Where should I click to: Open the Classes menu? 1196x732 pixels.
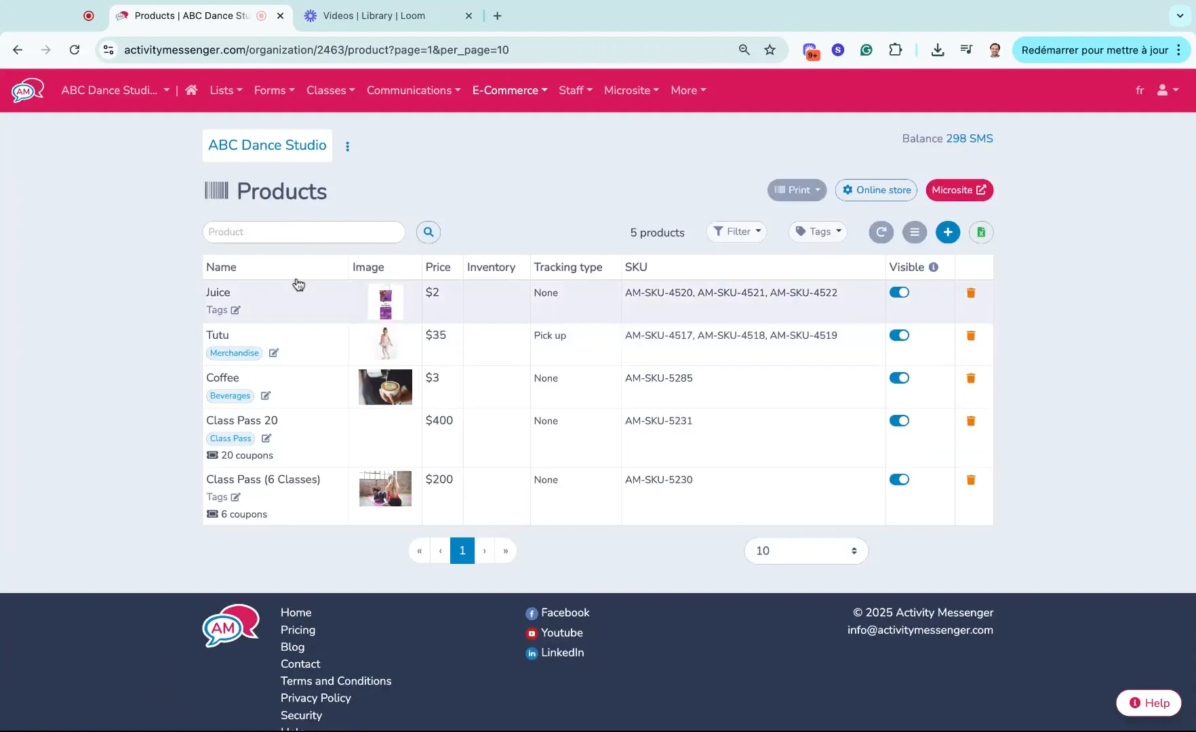coord(330,90)
